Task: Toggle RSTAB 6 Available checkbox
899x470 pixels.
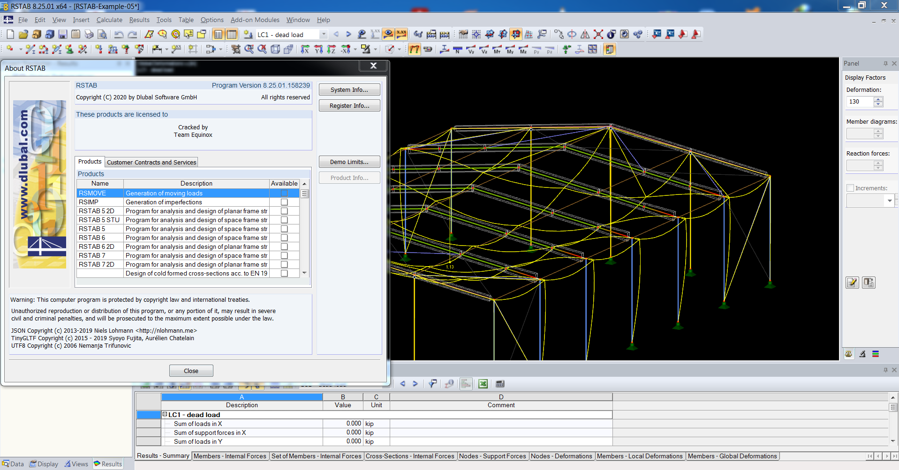Action: (284, 238)
